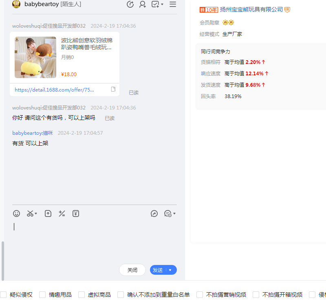
Task: Click the 生产厂家 business mode text
Action: 232,34
